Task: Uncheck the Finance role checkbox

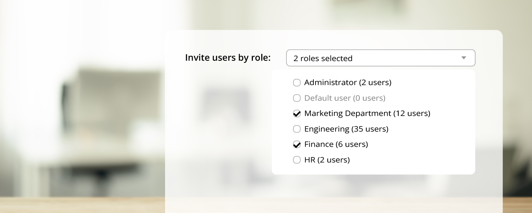Action: click(297, 145)
